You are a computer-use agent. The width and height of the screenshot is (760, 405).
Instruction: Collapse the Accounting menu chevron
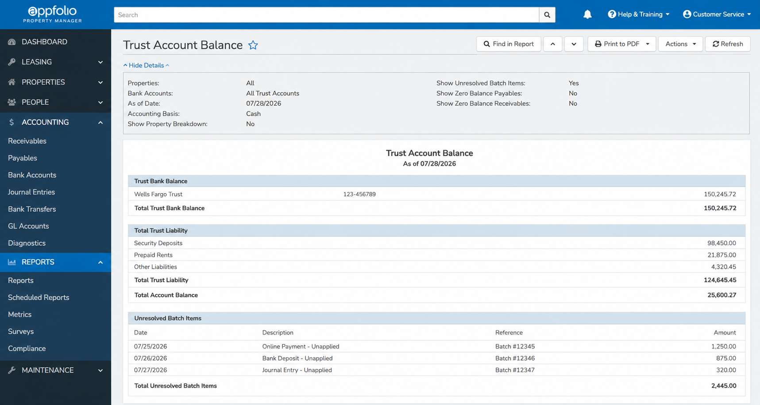[x=100, y=122]
